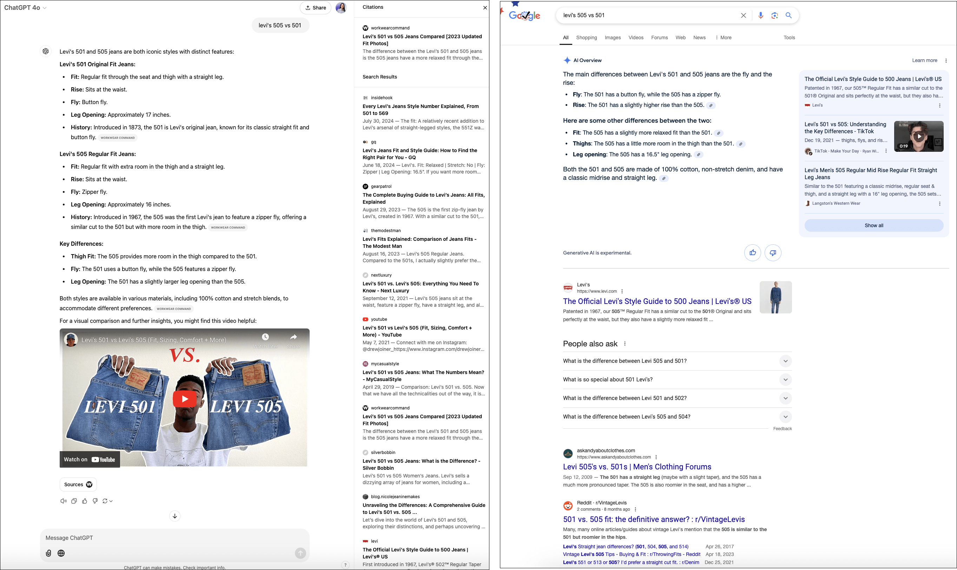The image size is (957, 570).
Task: Expand 'difference between Levi's 505 and 504' question
Action: point(677,417)
